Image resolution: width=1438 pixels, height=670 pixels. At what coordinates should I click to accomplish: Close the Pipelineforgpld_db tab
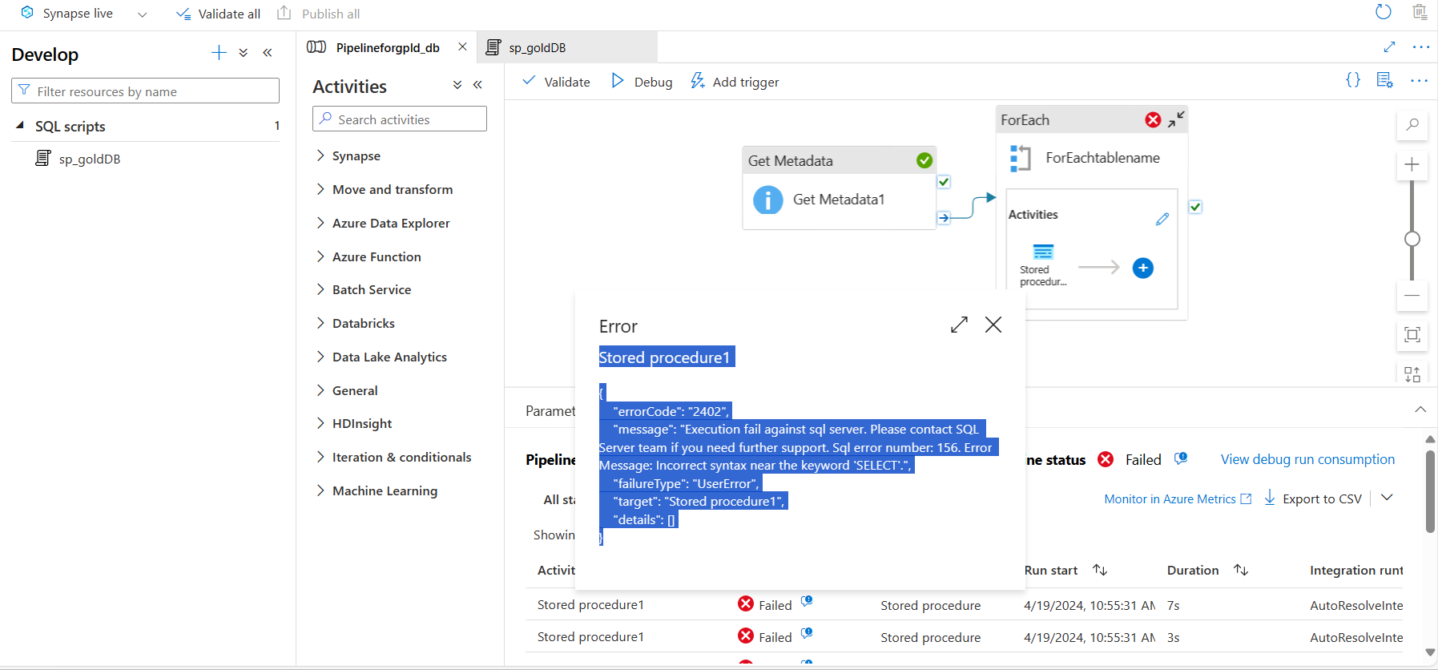462,46
